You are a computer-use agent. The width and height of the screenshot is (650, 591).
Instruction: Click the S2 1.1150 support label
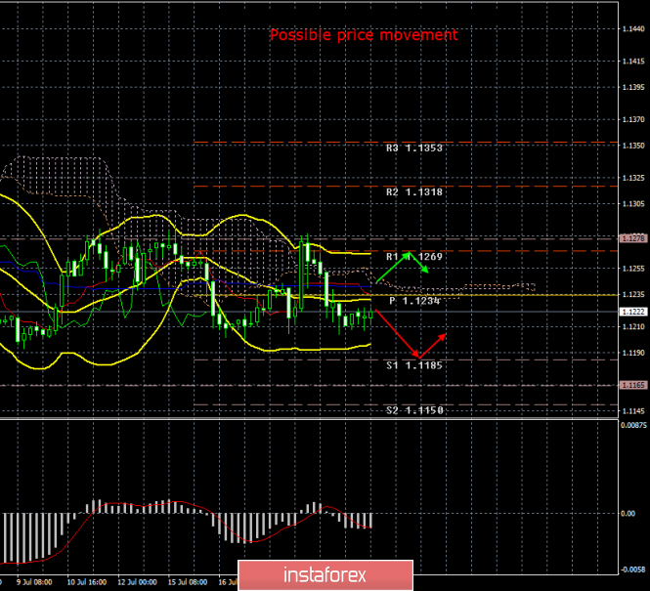pyautogui.click(x=413, y=410)
